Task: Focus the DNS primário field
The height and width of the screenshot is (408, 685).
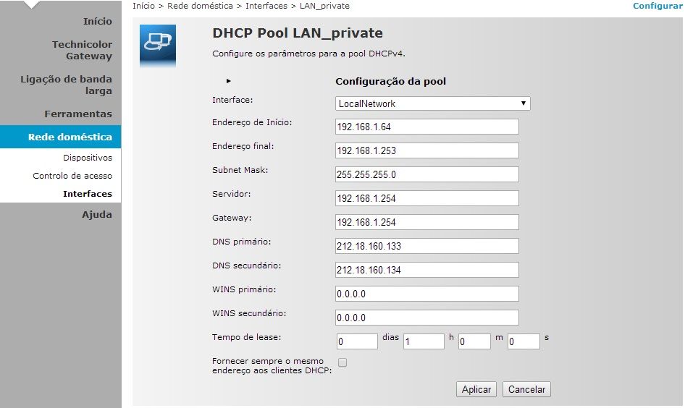Action: point(426,246)
